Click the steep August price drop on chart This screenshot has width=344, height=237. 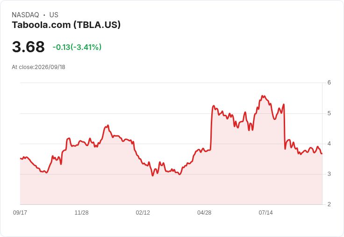[285, 126]
